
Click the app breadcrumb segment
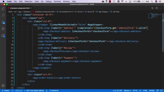point(20,12)
